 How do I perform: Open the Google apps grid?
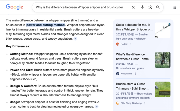(174, 7)
